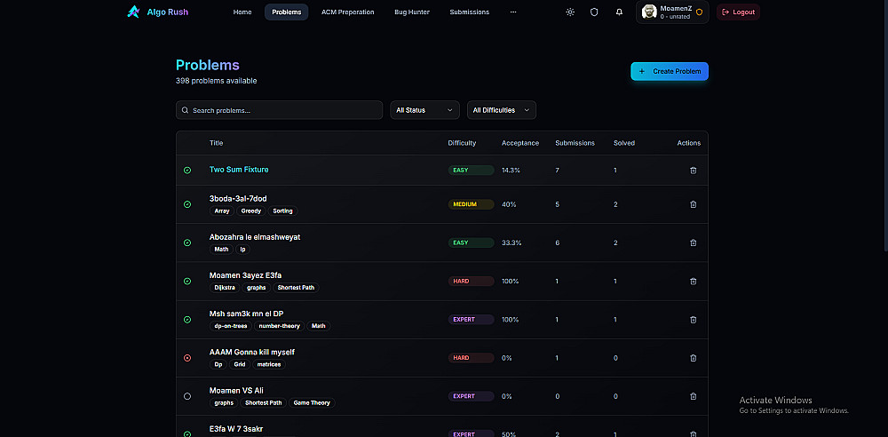Image resolution: width=888 pixels, height=437 pixels.
Task: Delete the 3boda-3al-7dod problem
Action: (694, 204)
